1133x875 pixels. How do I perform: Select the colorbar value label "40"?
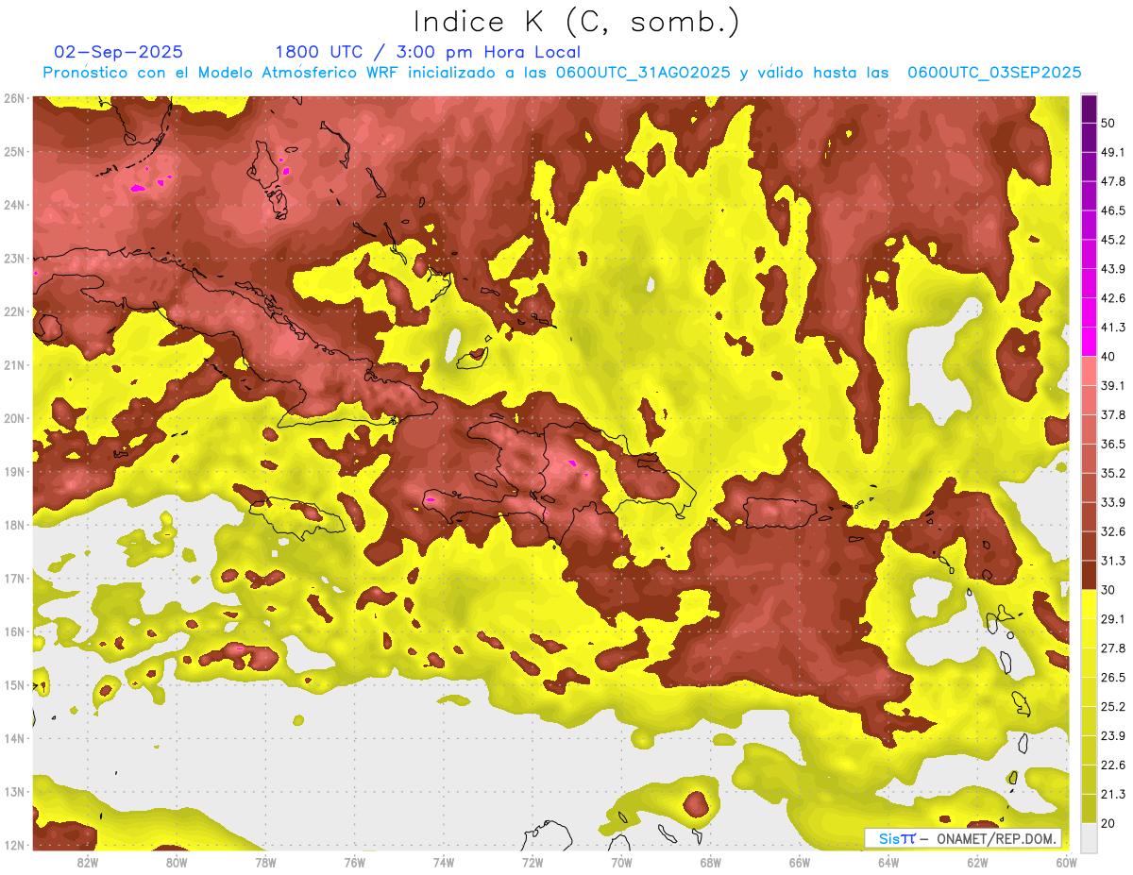[x=1108, y=356]
